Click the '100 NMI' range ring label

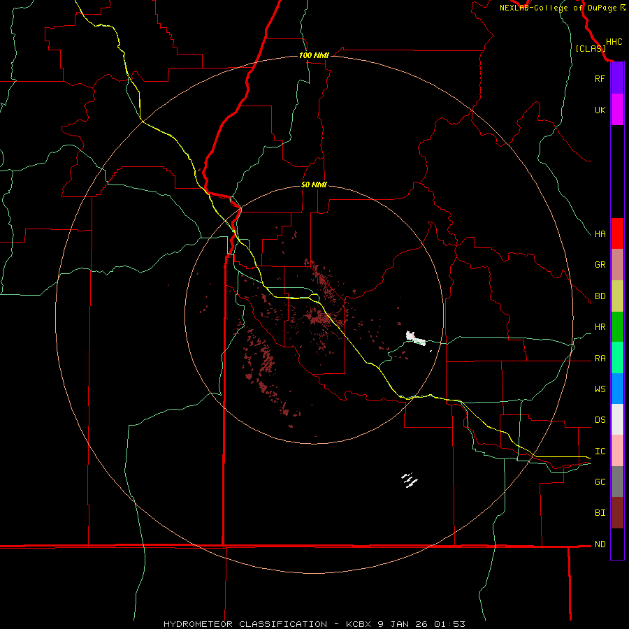[314, 55]
